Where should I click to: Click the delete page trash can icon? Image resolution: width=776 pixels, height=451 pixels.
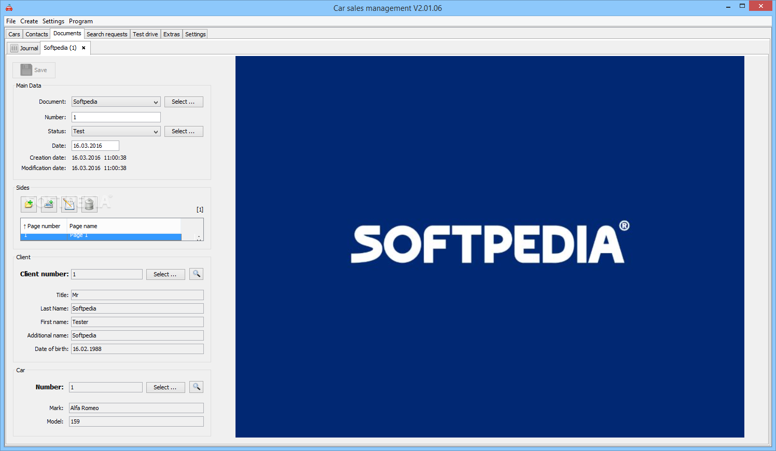coord(89,204)
